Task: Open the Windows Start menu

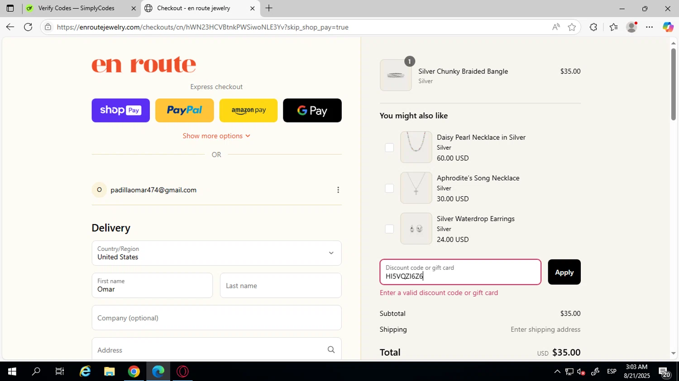Action: (12, 372)
